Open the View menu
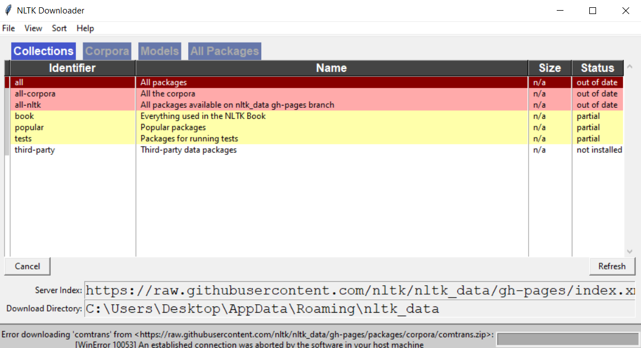The width and height of the screenshot is (641, 348). pyautogui.click(x=33, y=28)
